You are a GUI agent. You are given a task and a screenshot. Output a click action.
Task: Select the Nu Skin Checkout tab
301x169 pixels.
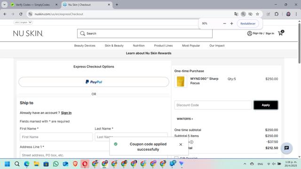point(87,5)
